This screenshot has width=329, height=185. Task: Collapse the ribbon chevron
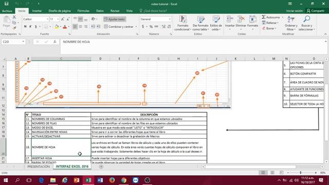tap(325, 34)
